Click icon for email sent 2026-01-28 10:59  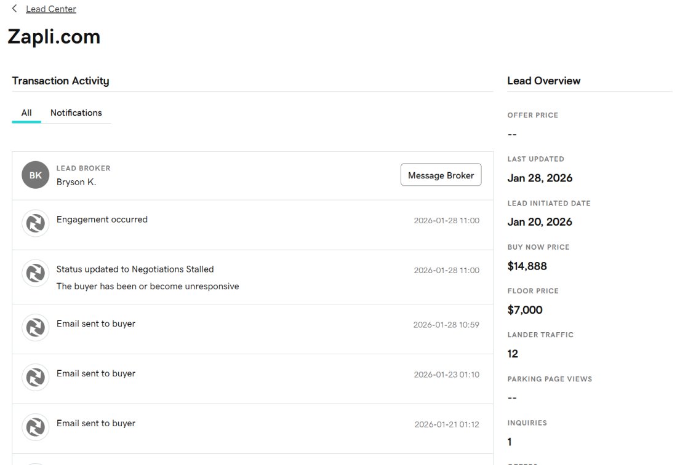pos(36,328)
